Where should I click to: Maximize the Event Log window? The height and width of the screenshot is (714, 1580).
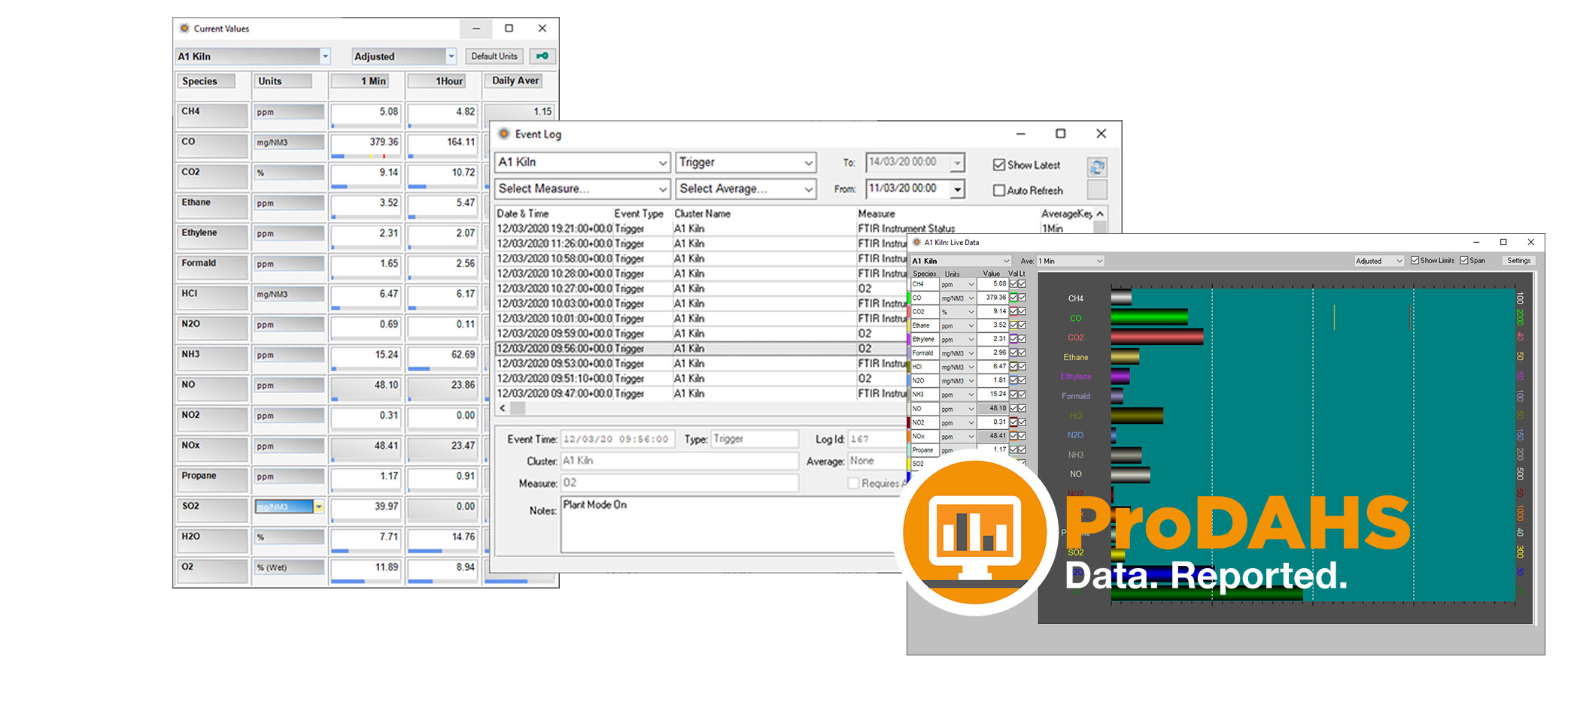point(1060,134)
